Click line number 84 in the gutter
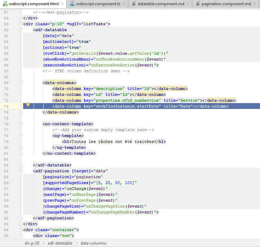The height and width of the screenshot is (247, 260). [x=6, y=171]
